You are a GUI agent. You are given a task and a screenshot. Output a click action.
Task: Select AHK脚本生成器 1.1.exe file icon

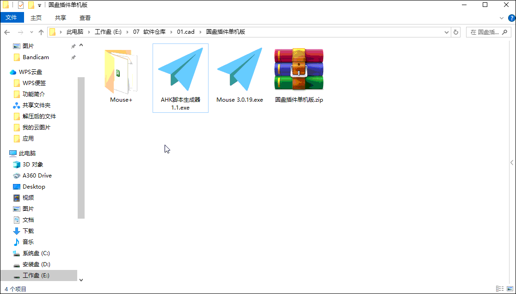tap(180, 69)
